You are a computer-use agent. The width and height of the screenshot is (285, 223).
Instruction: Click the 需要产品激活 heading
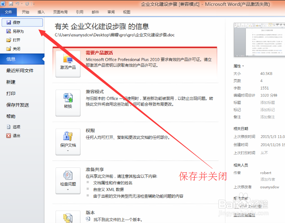tap(99, 53)
